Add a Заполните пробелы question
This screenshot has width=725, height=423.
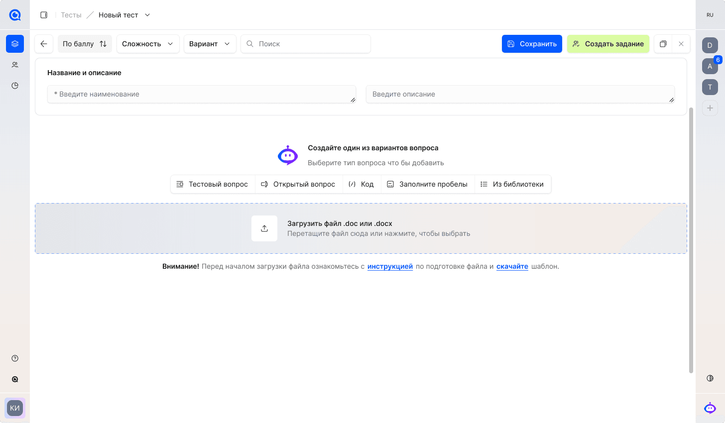tap(428, 184)
